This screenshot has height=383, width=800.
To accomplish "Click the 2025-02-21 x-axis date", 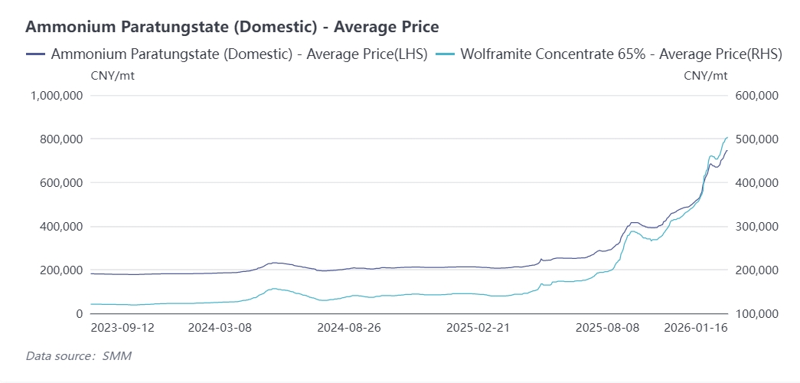I will 477,328.
